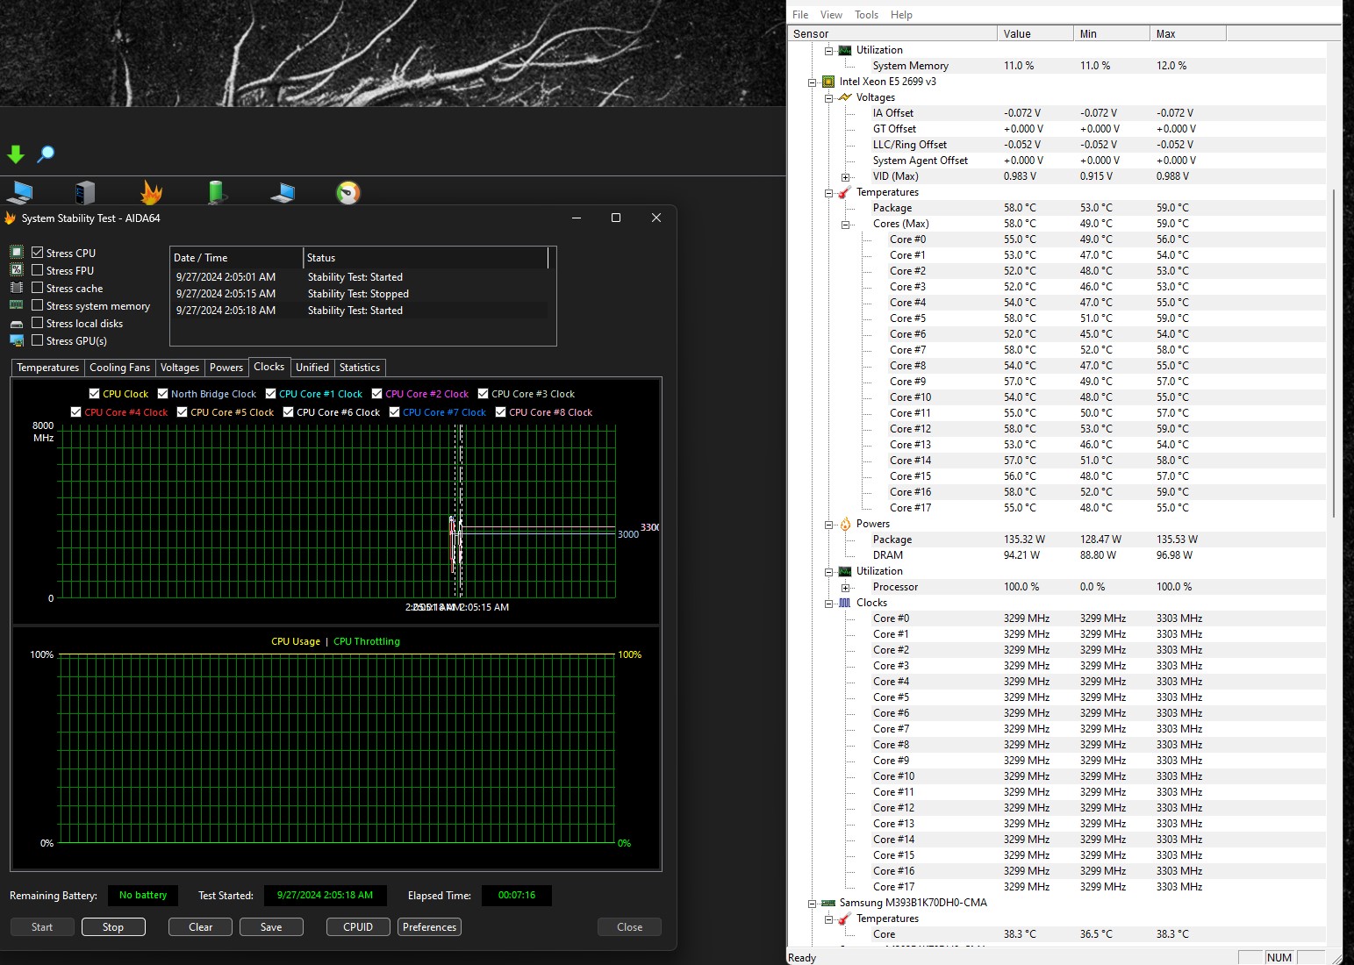Screen dimensions: 1354x965
Task: Click the green down arrow in AIDA64 toolbar
Action: 16,154
